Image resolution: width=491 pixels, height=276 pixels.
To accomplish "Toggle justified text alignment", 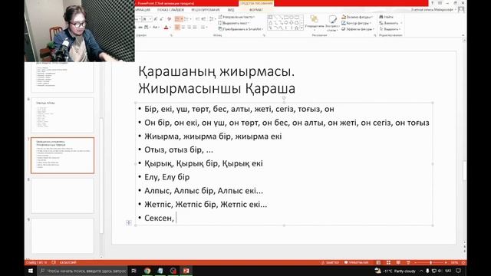I will click(195, 28).
